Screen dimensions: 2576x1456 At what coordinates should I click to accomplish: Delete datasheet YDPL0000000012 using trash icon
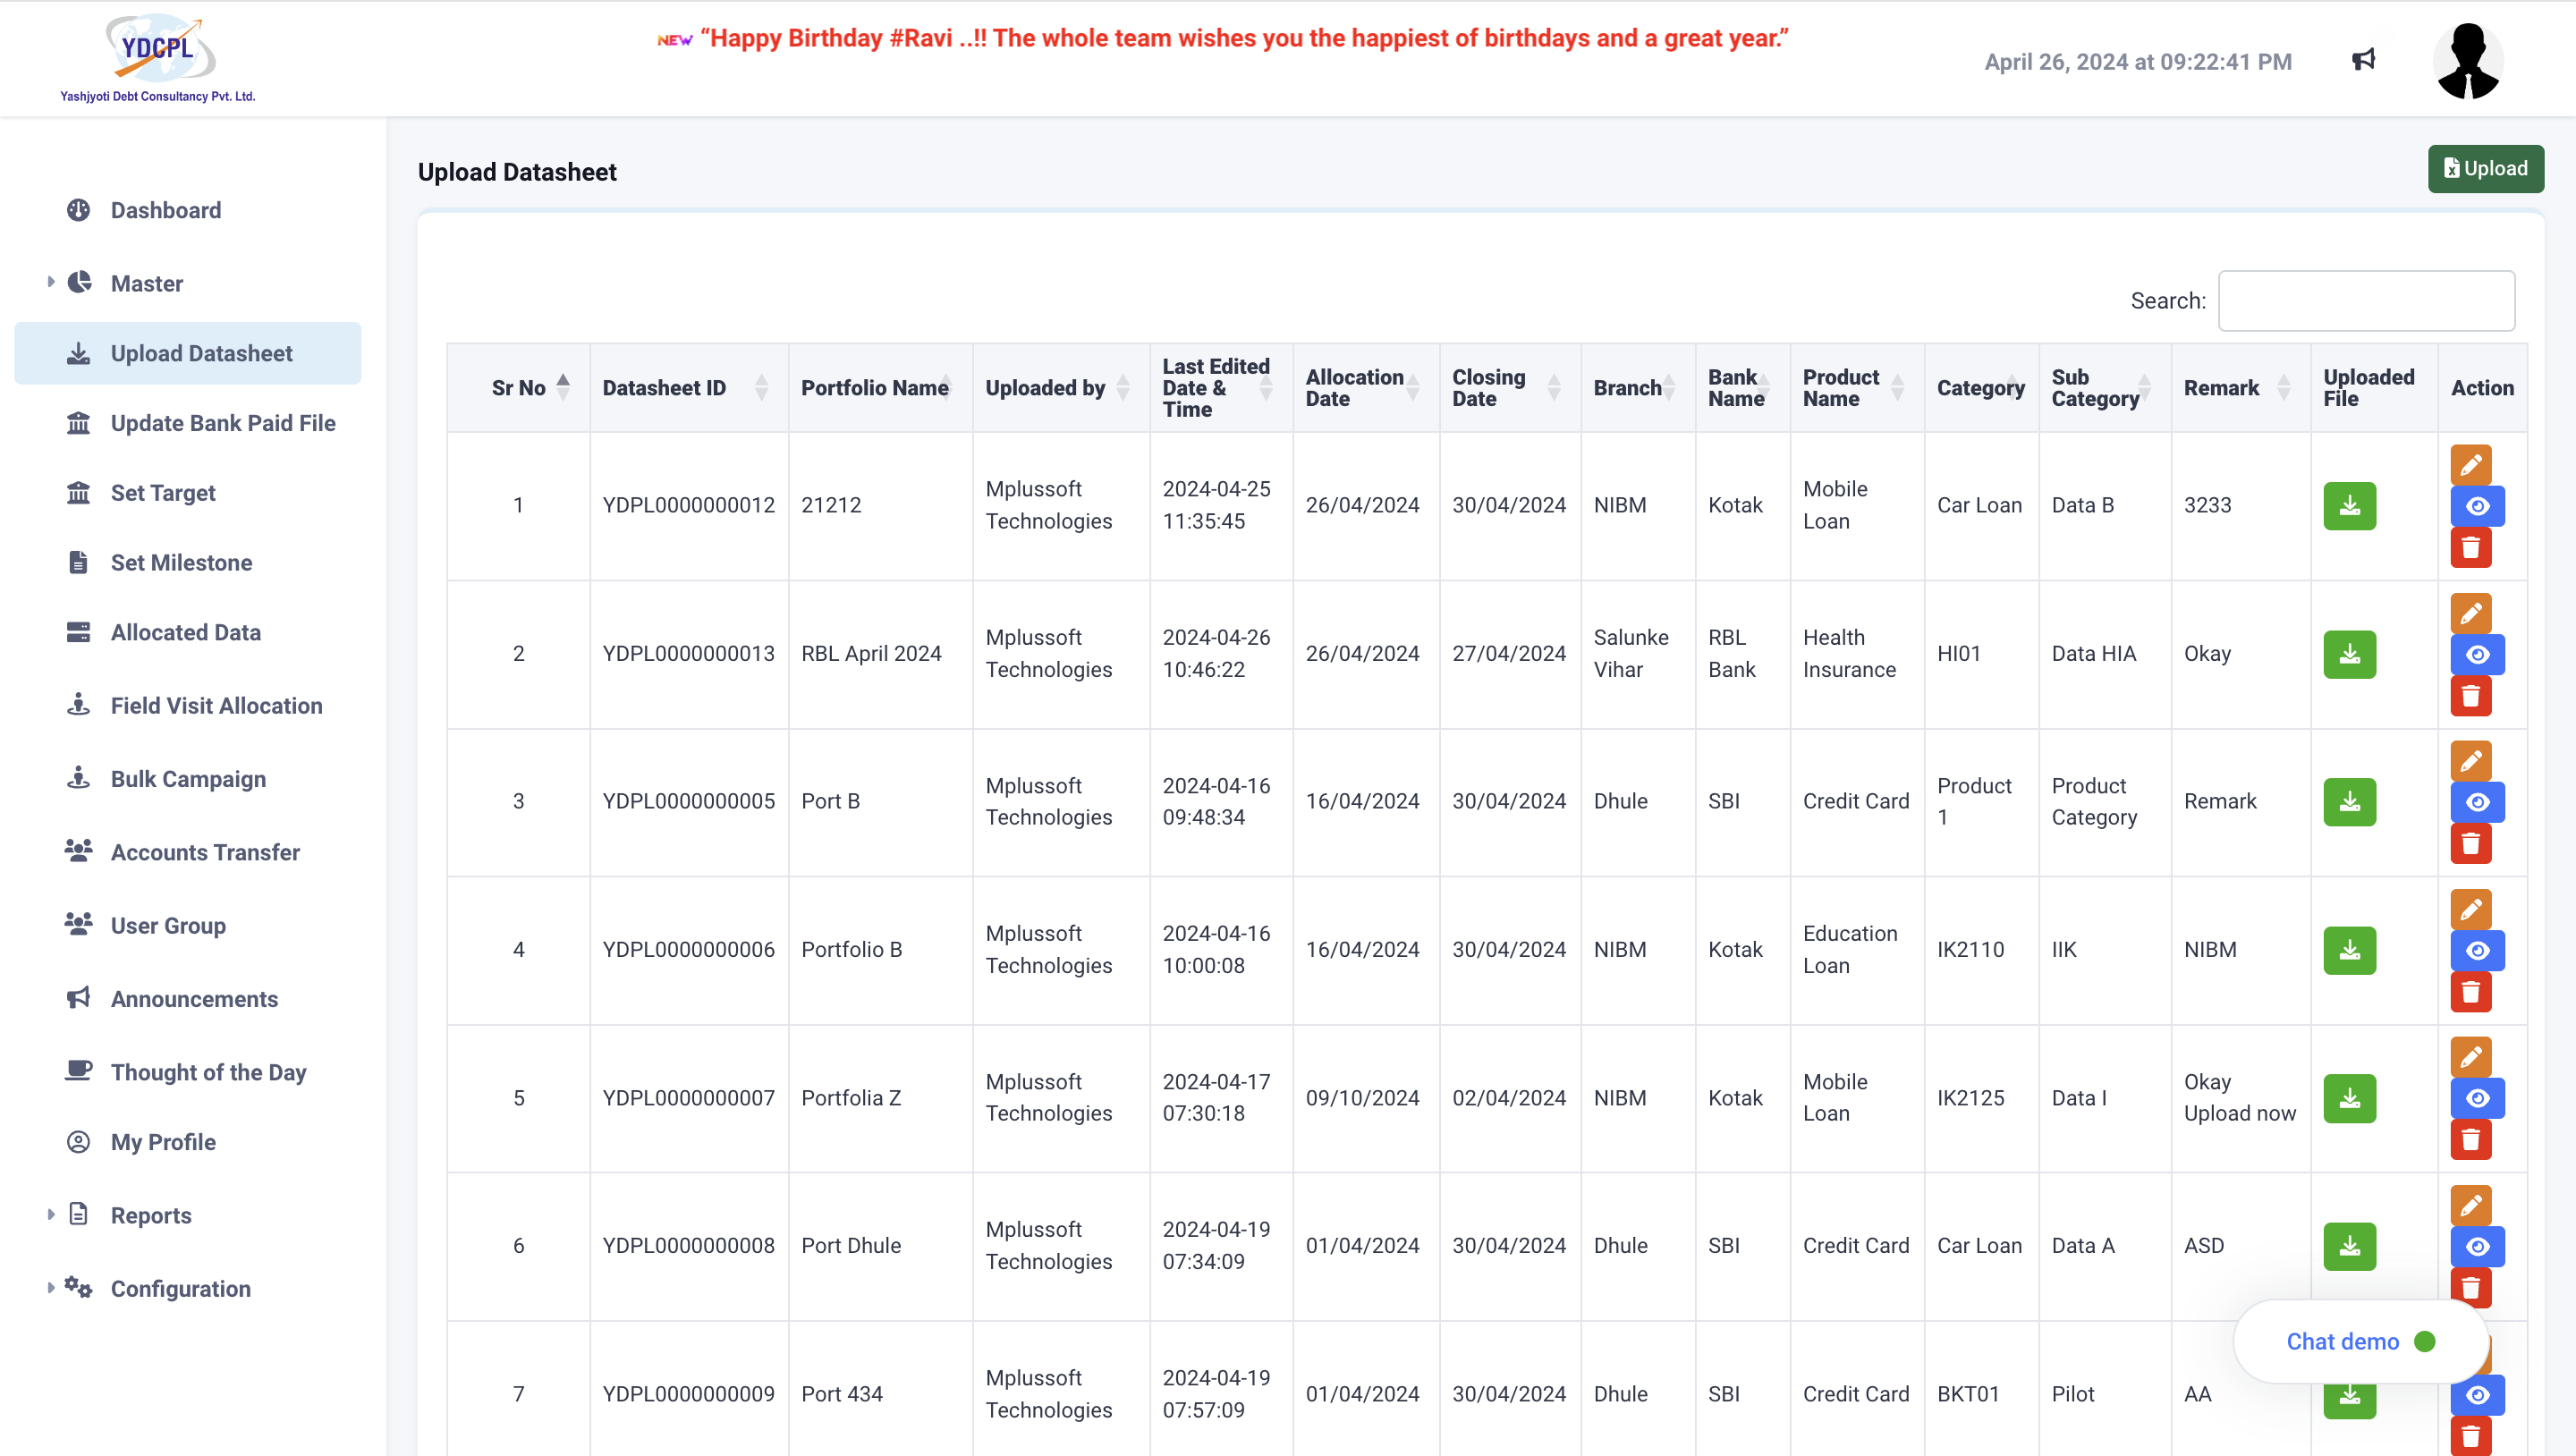point(2470,547)
